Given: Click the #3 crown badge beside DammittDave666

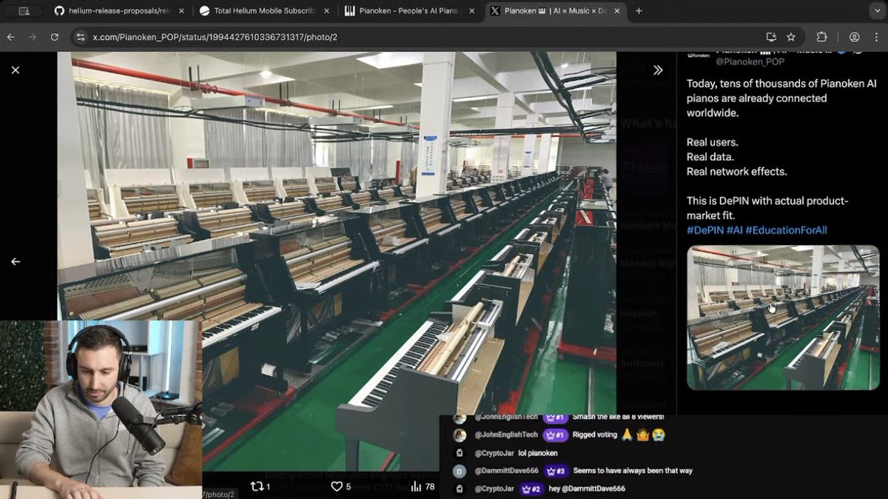Looking at the screenshot, I should [556, 471].
